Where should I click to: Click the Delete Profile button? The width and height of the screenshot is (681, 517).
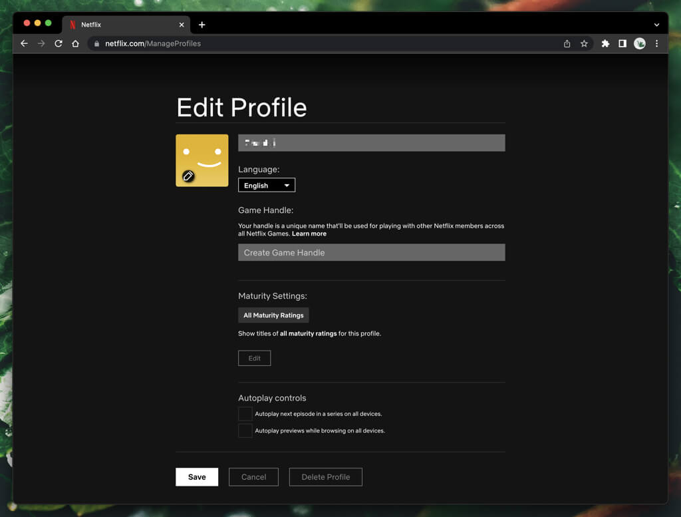click(325, 477)
